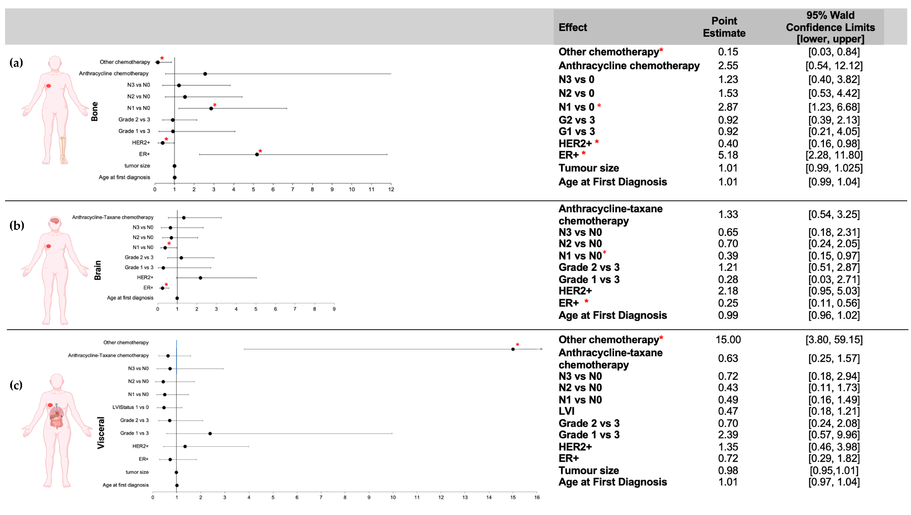The height and width of the screenshot is (515, 911).
Task: Click the bone metastasis body illustration
Action: [x=55, y=110]
